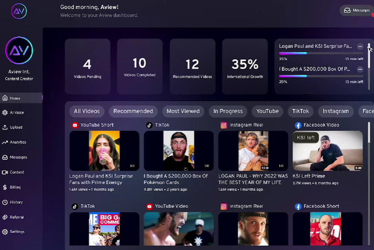Click Instagram icon above WHY 2022 video

pos(224,125)
